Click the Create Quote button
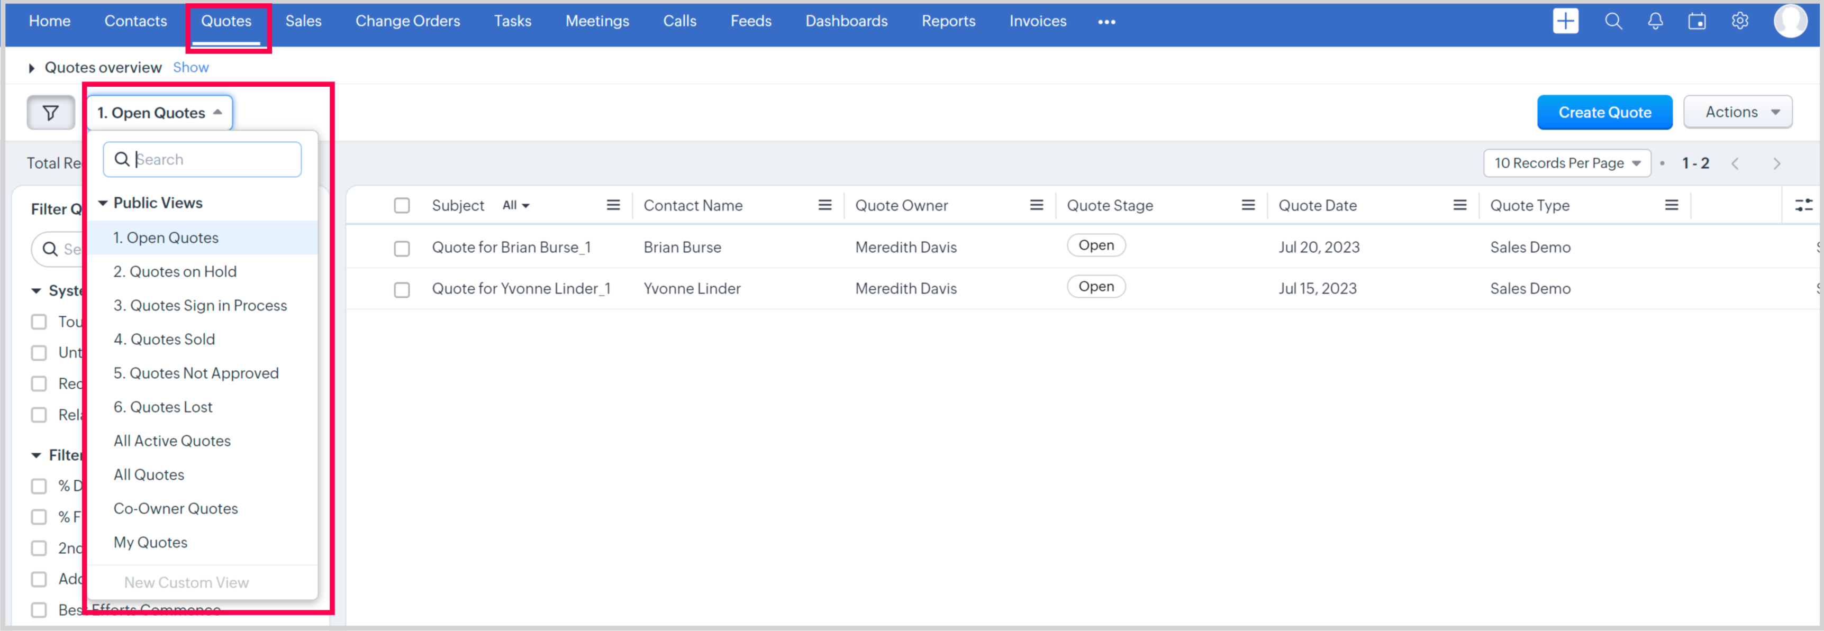 coord(1604,112)
